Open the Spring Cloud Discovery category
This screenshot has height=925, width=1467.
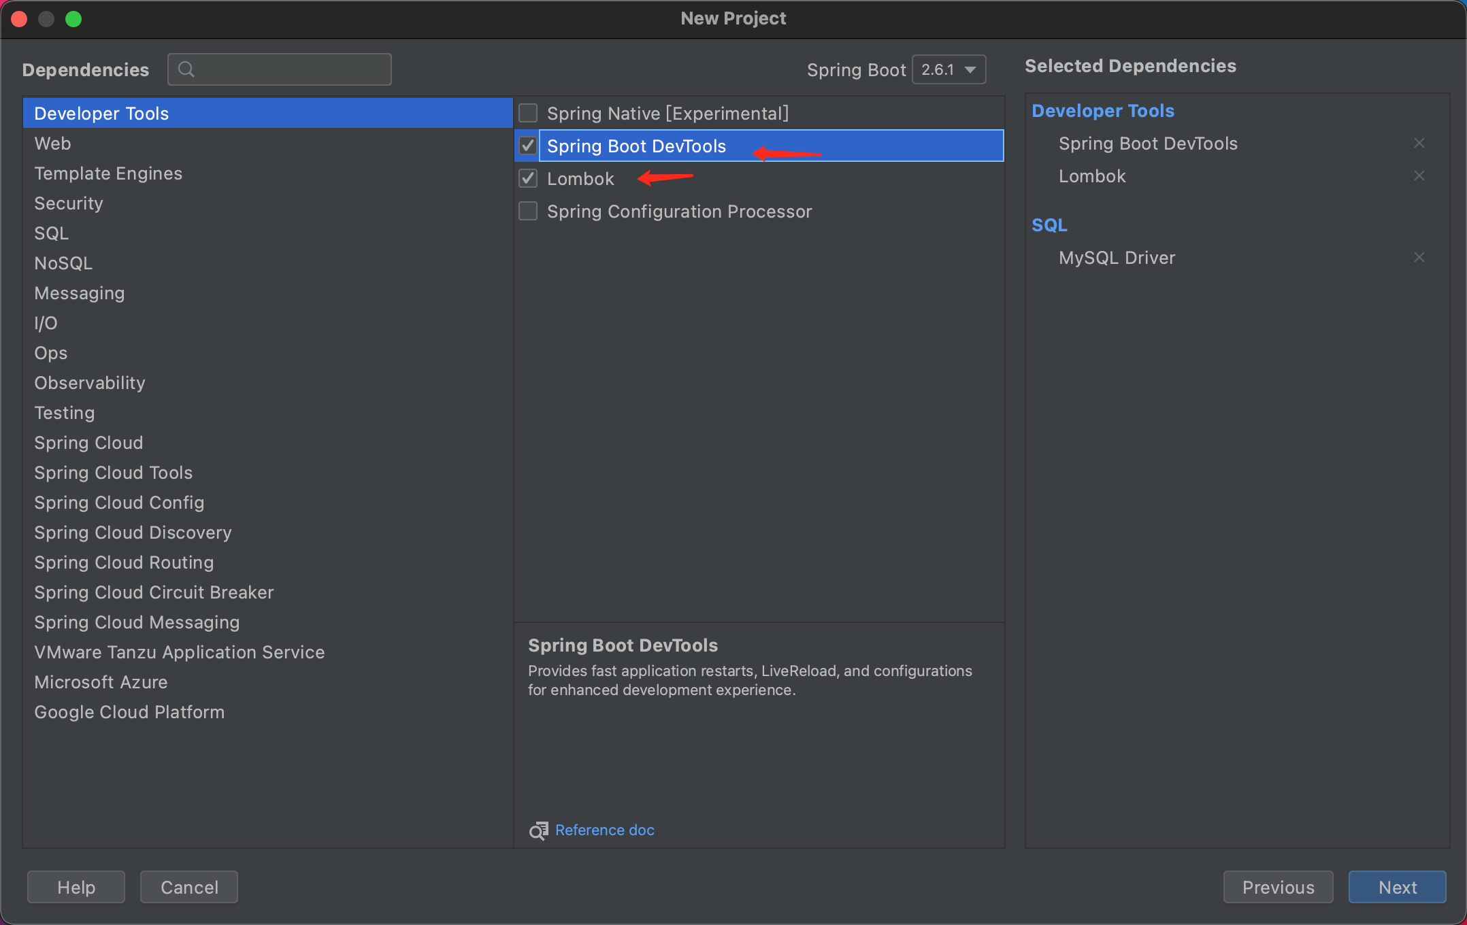point(133,533)
